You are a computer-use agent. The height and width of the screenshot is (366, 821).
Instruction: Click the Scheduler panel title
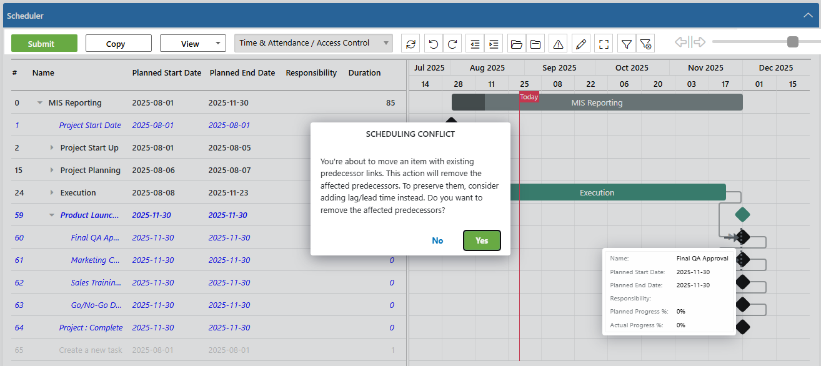(x=26, y=16)
